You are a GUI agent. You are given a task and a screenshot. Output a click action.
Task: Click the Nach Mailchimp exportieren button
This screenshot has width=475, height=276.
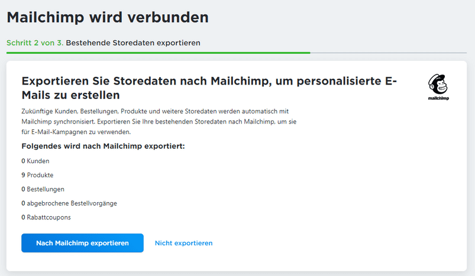(x=82, y=243)
